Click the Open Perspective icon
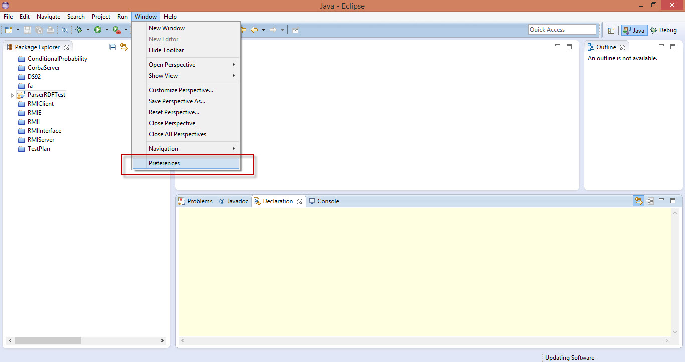 (x=611, y=30)
